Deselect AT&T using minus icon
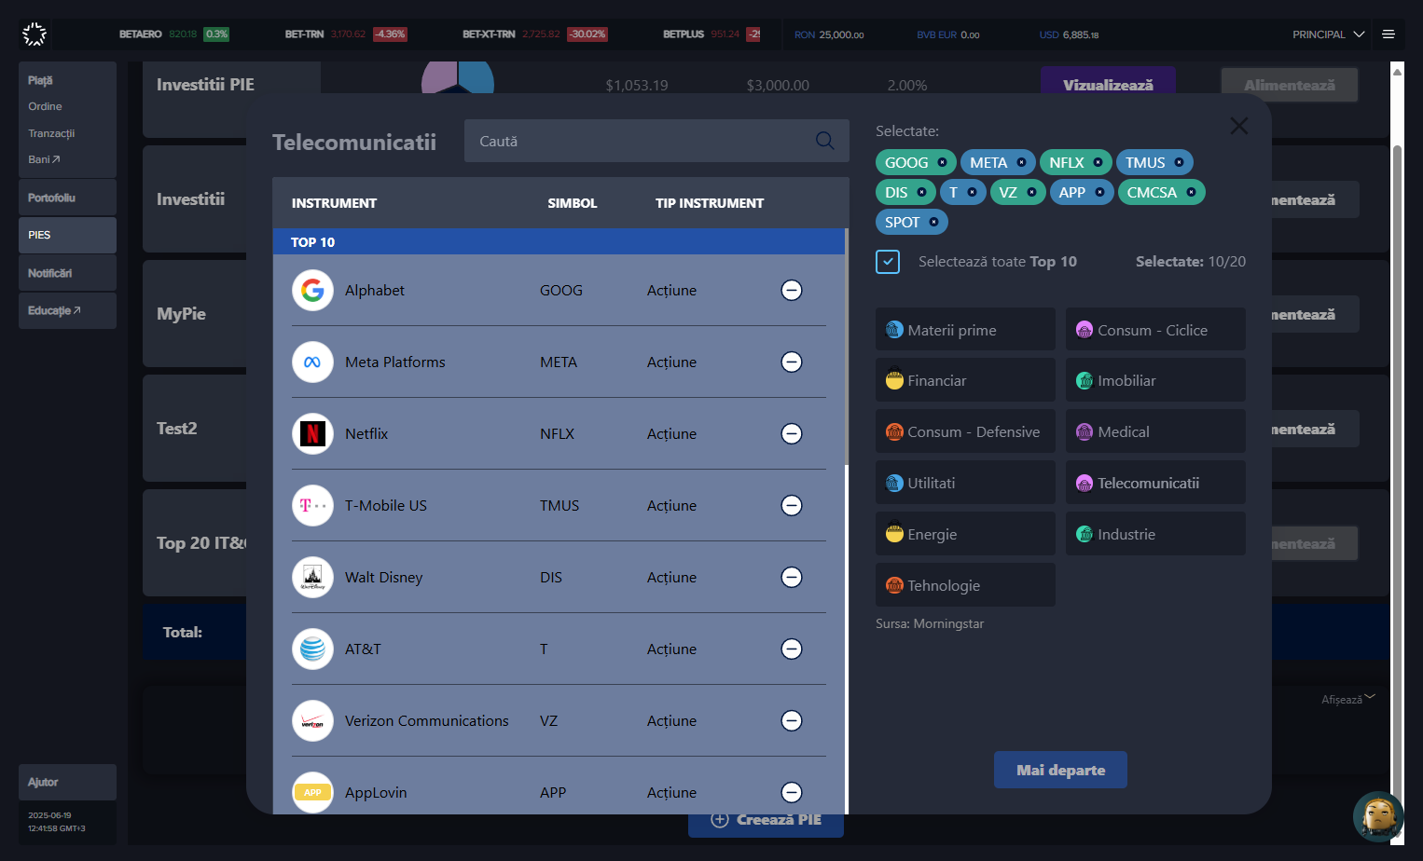This screenshot has width=1423, height=861. pos(792,649)
